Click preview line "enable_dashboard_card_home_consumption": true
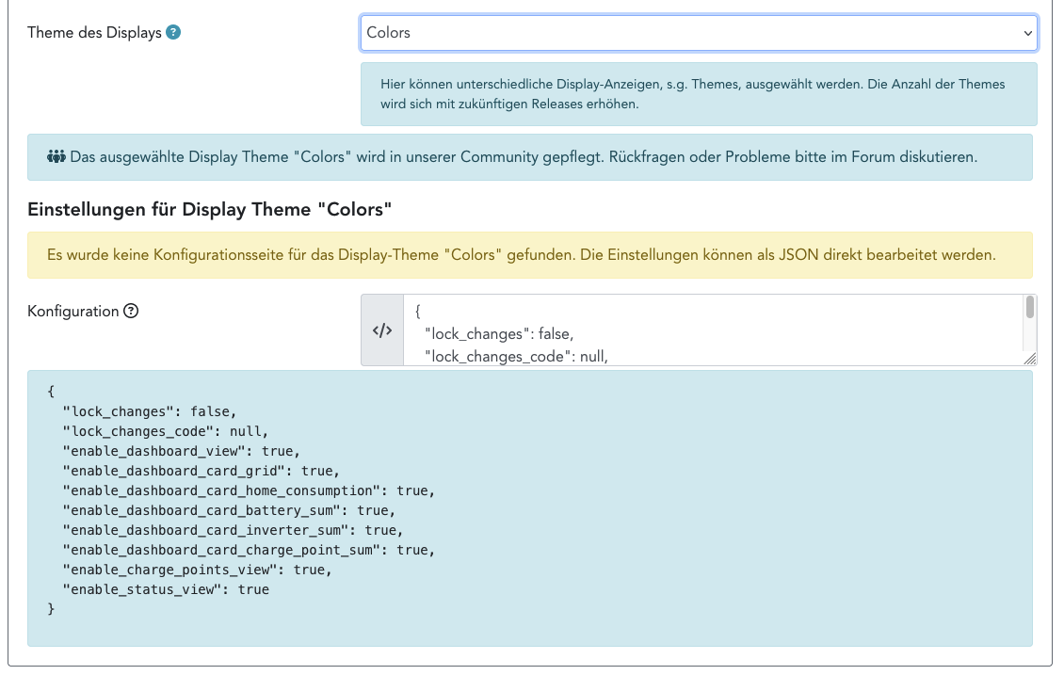Screen dimensions: 1064x675 tap(249, 490)
